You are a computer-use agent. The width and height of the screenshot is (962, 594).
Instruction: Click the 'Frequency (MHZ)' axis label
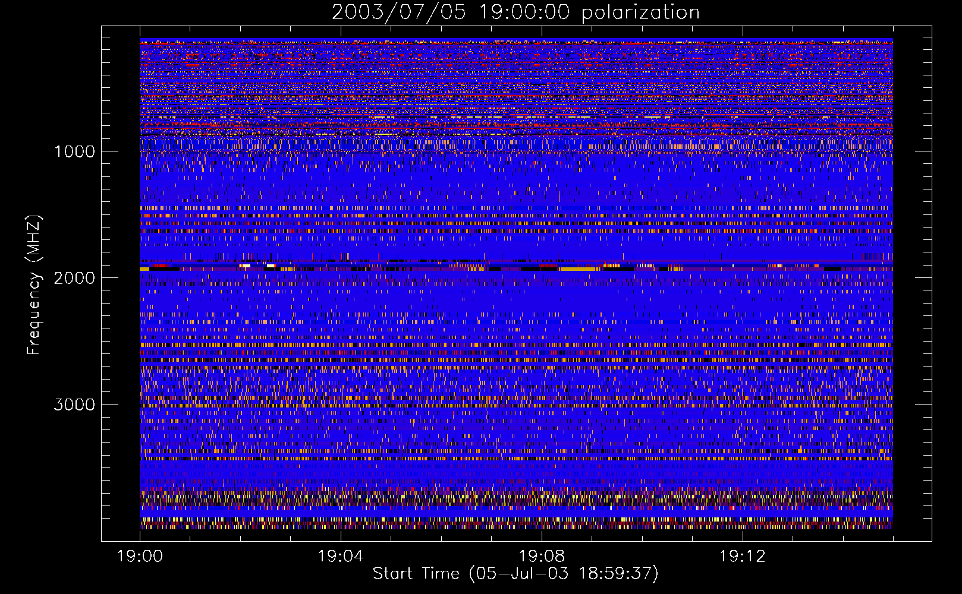click(x=34, y=285)
